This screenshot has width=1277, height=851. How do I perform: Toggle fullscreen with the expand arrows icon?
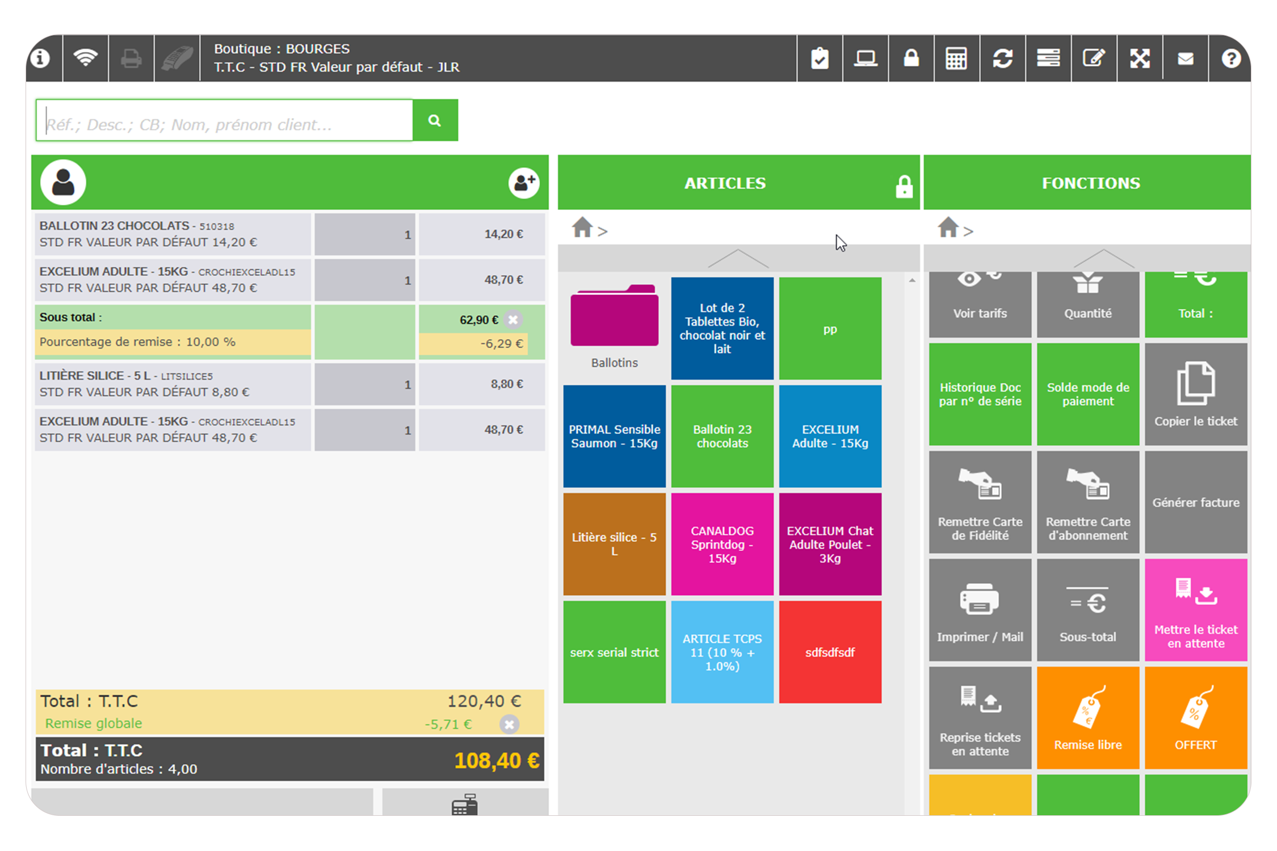[x=1140, y=58]
